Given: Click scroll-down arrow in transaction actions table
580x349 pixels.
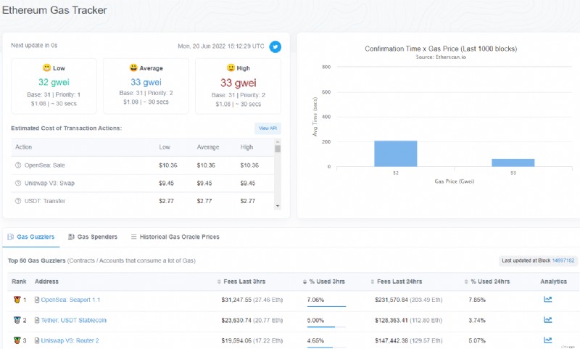Looking at the screenshot, I should pos(278,206).
